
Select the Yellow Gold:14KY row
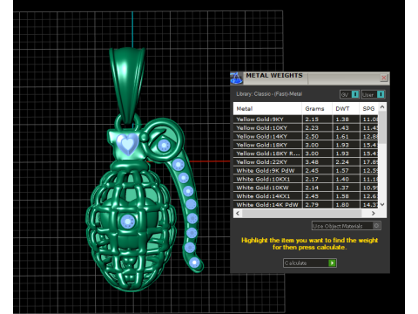tap(306, 136)
